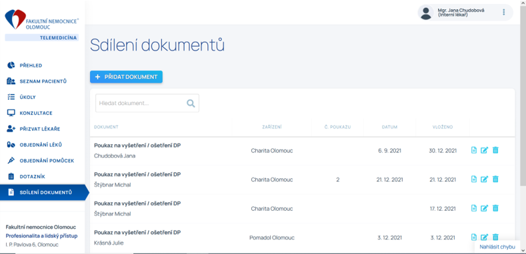The height and width of the screenshot is (254, 526).
Task: Click the magnifier search icon
Action: tap(191, 104)
